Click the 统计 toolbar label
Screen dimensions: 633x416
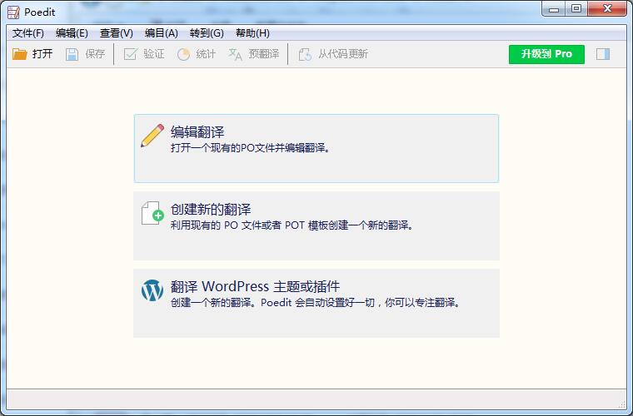coord(206,53)
